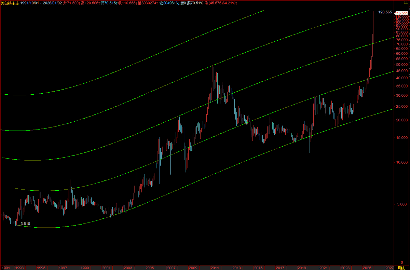Click the 月线 period label

(401, 268)
